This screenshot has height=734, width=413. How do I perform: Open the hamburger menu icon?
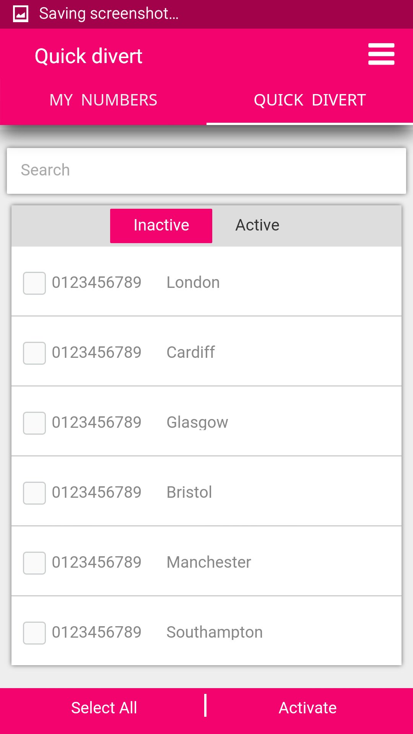pyautogui.click(x=381, y=54)
